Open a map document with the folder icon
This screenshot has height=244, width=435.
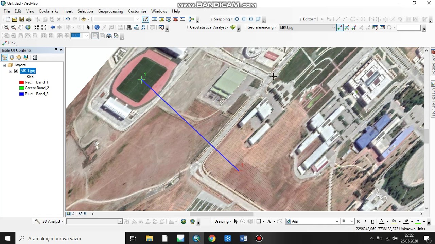15,19
